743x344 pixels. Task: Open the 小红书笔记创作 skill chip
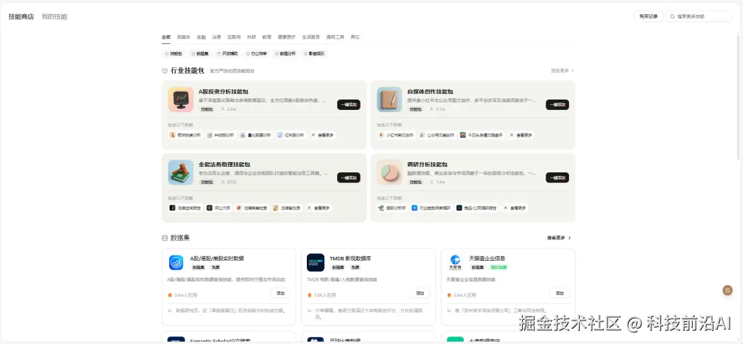[x=396, y=135]
